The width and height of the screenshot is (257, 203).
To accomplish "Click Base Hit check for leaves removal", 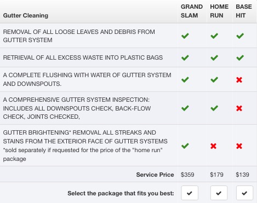I will tap(240, 36).
